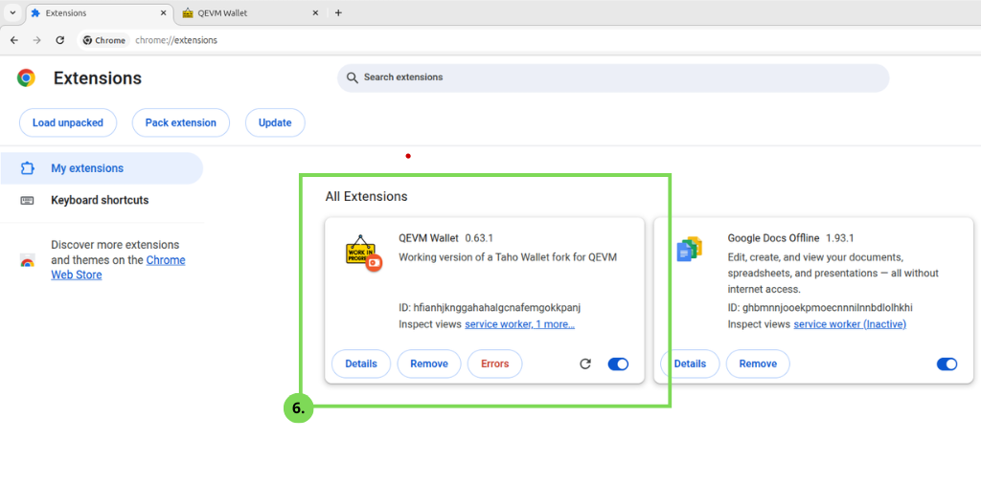
Task: Switch to the Extensions tab
Action: (x=100, y=13)
